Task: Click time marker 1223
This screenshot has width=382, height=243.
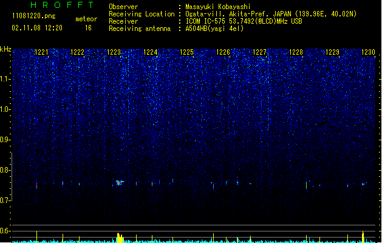Action: [x=114, y=52]
